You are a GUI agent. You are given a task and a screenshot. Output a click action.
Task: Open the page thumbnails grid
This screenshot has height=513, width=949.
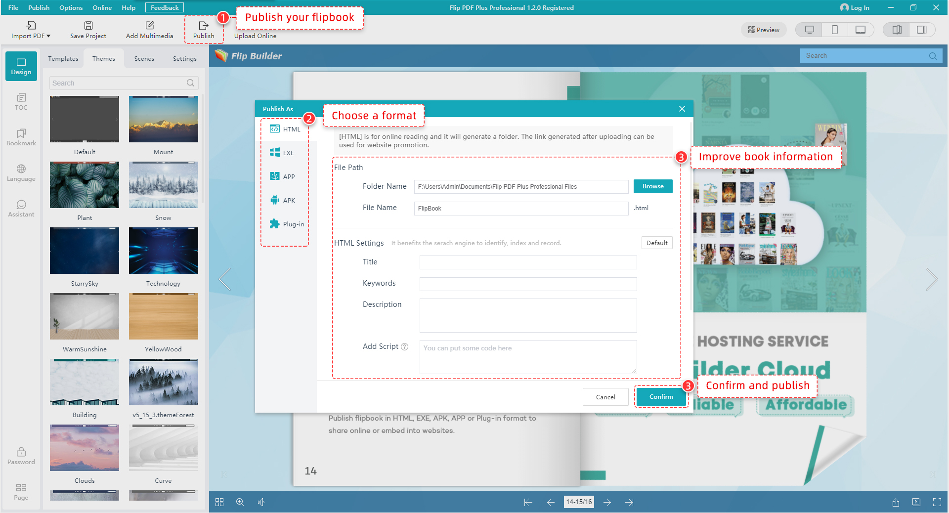(x=219, y=502)
